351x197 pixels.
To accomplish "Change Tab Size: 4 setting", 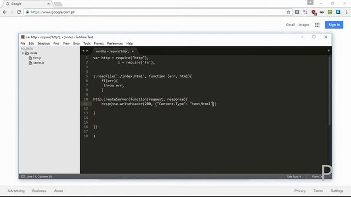I will pos(294,176).
